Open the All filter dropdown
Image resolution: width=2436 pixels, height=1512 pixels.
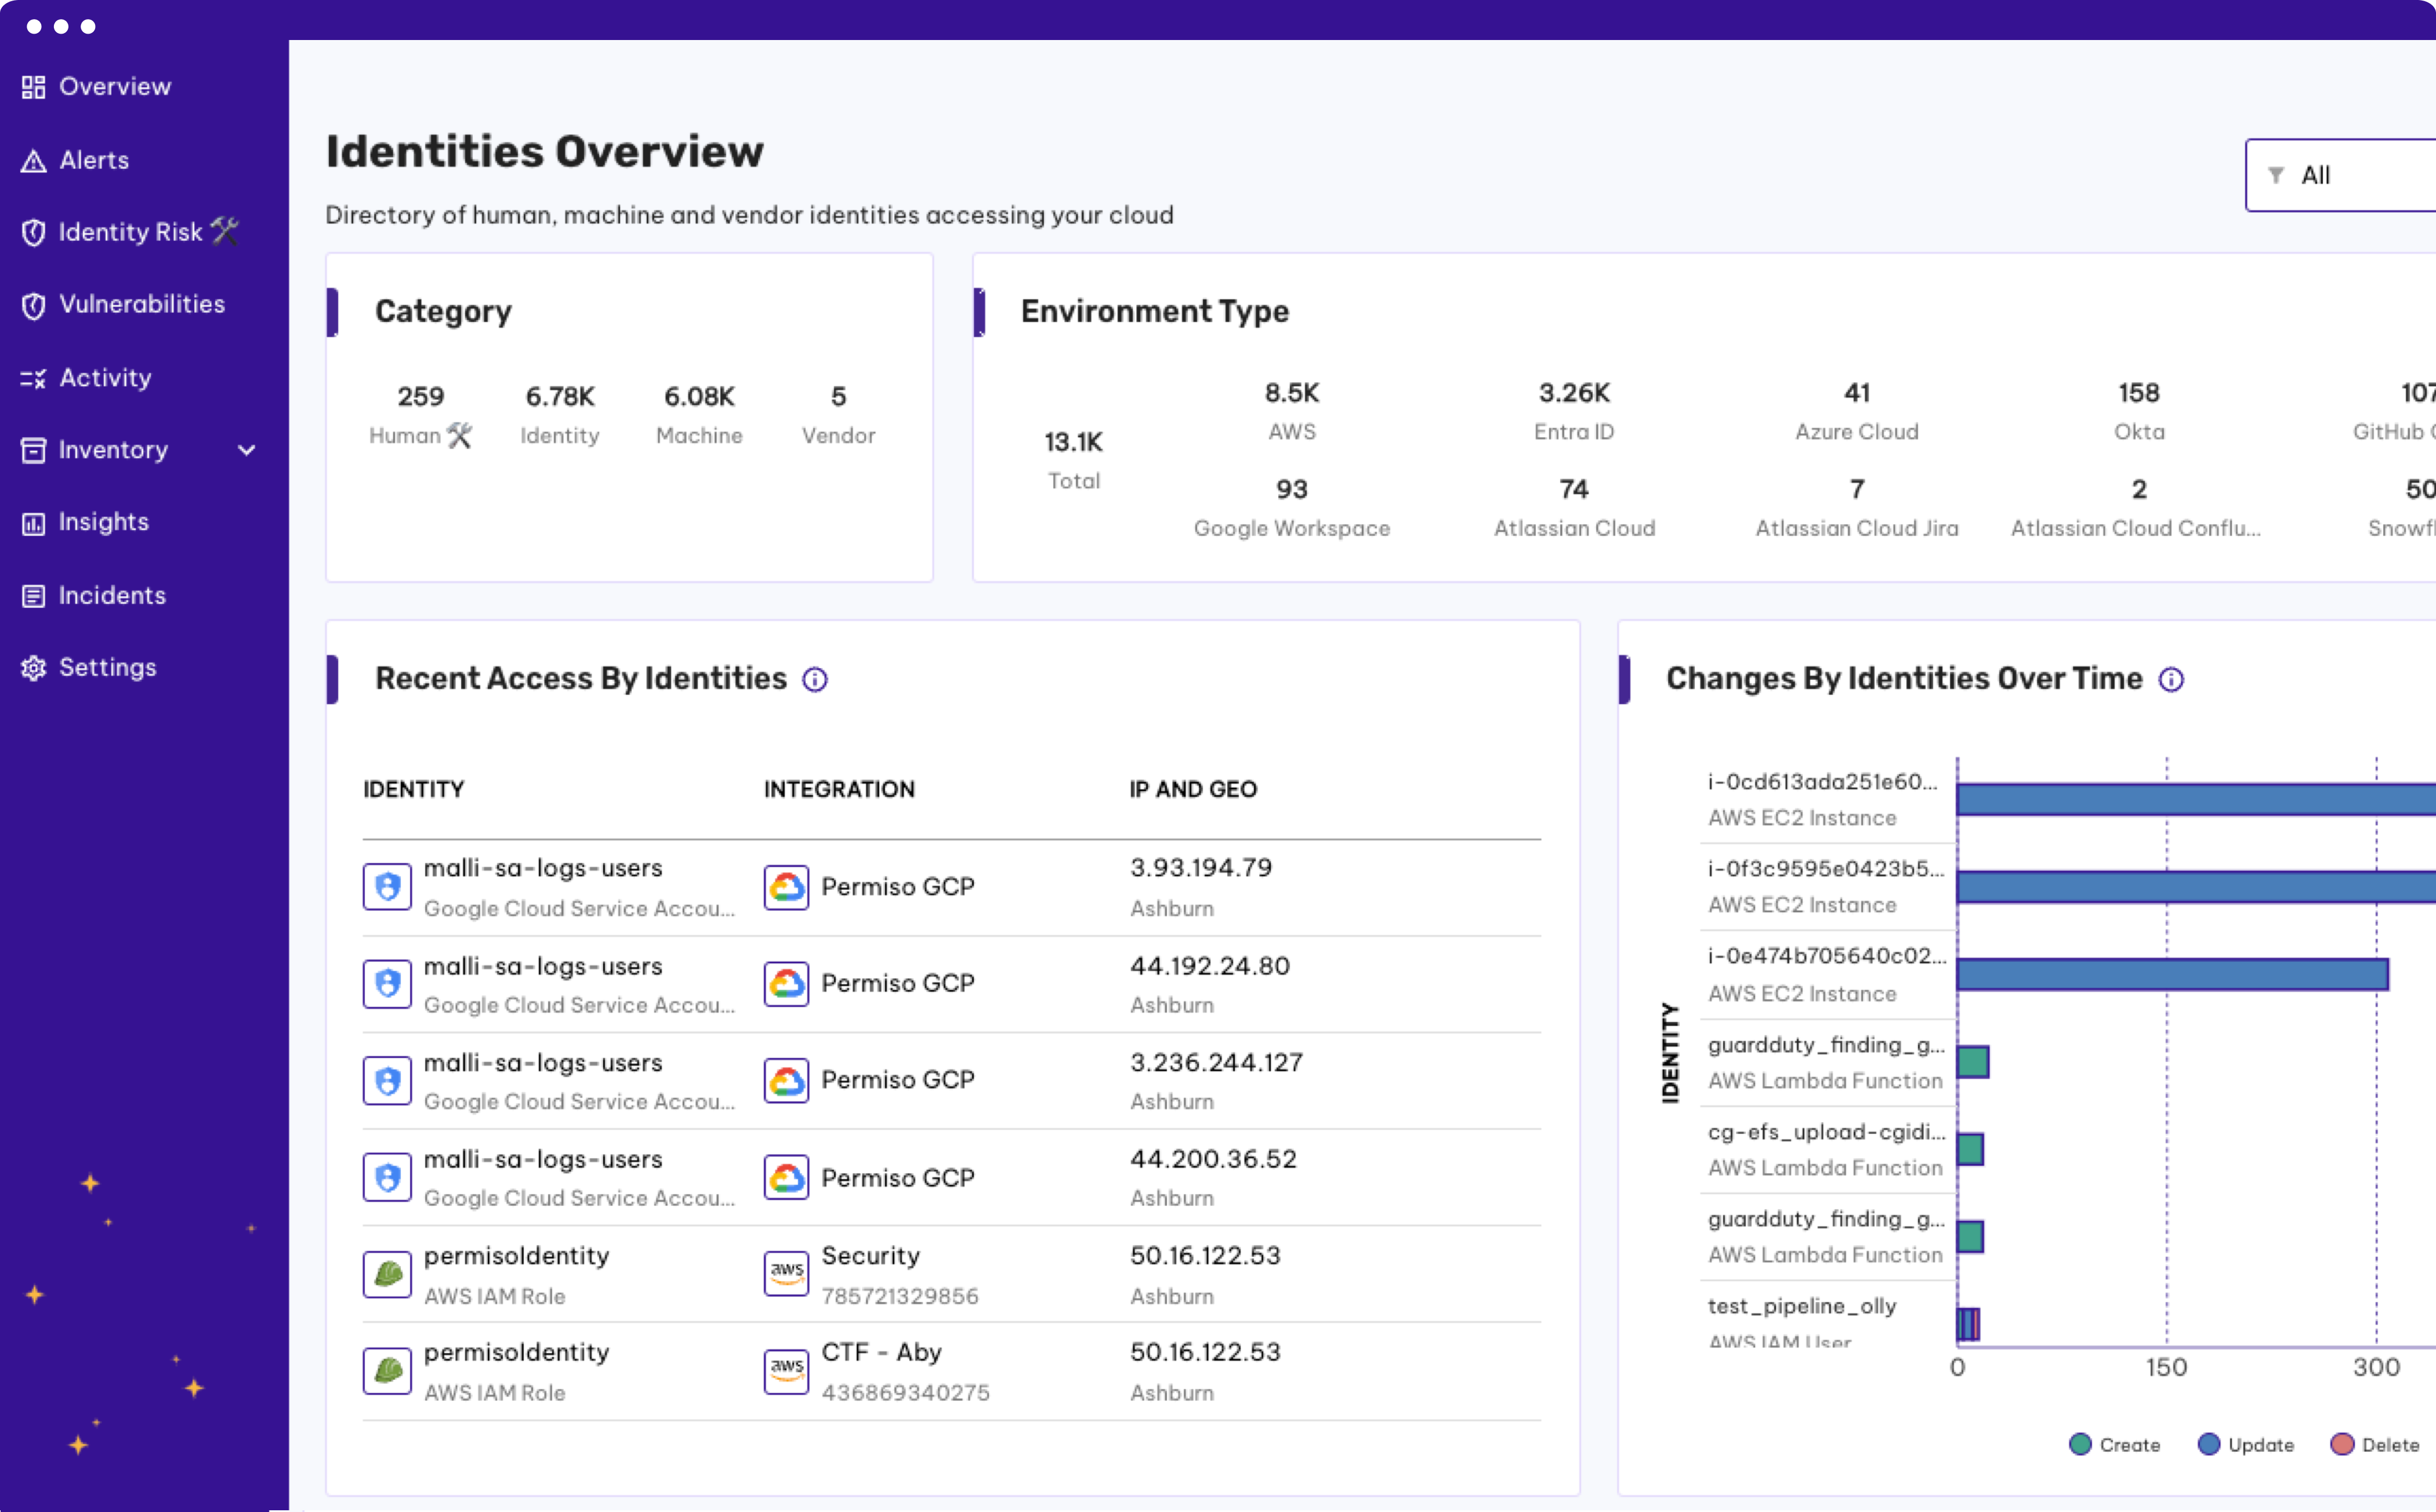2341,175
